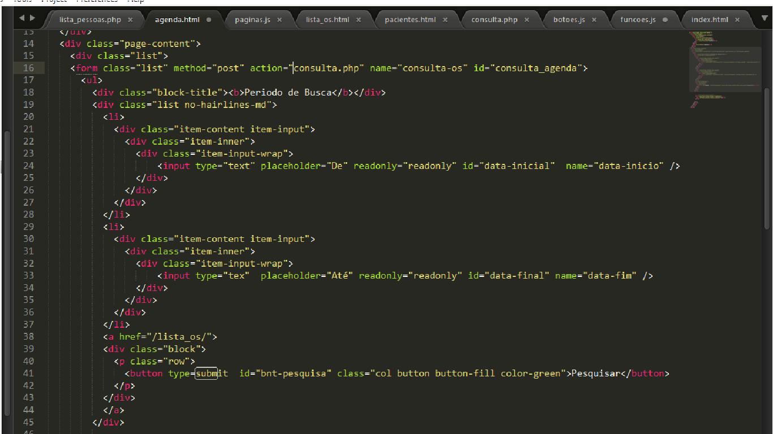Switch to the consulta.php tab
The height and width of the screenshot is (434, 773).
pyautogui.click(x=494, y=20)
